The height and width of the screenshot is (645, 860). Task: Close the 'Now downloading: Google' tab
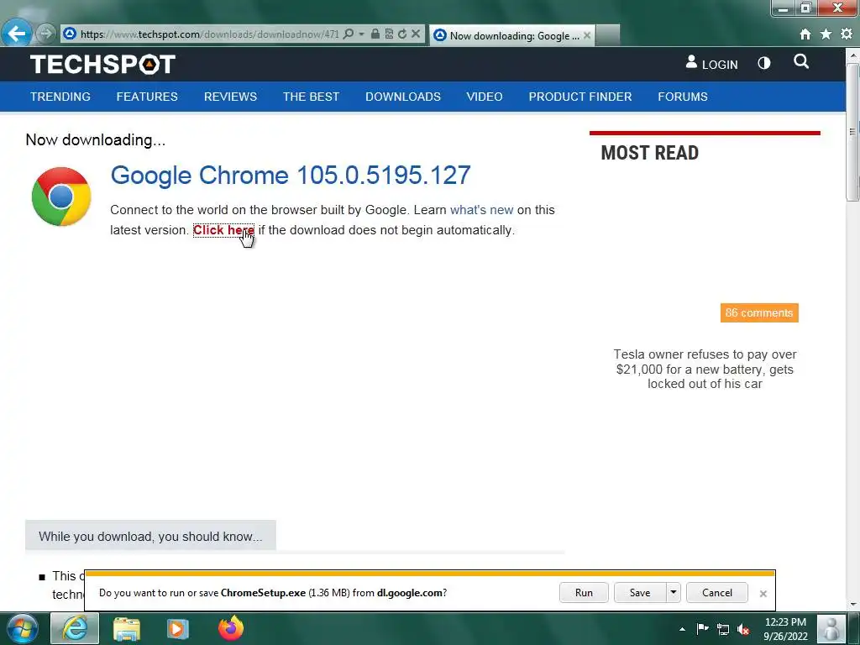tap(587, 35)
